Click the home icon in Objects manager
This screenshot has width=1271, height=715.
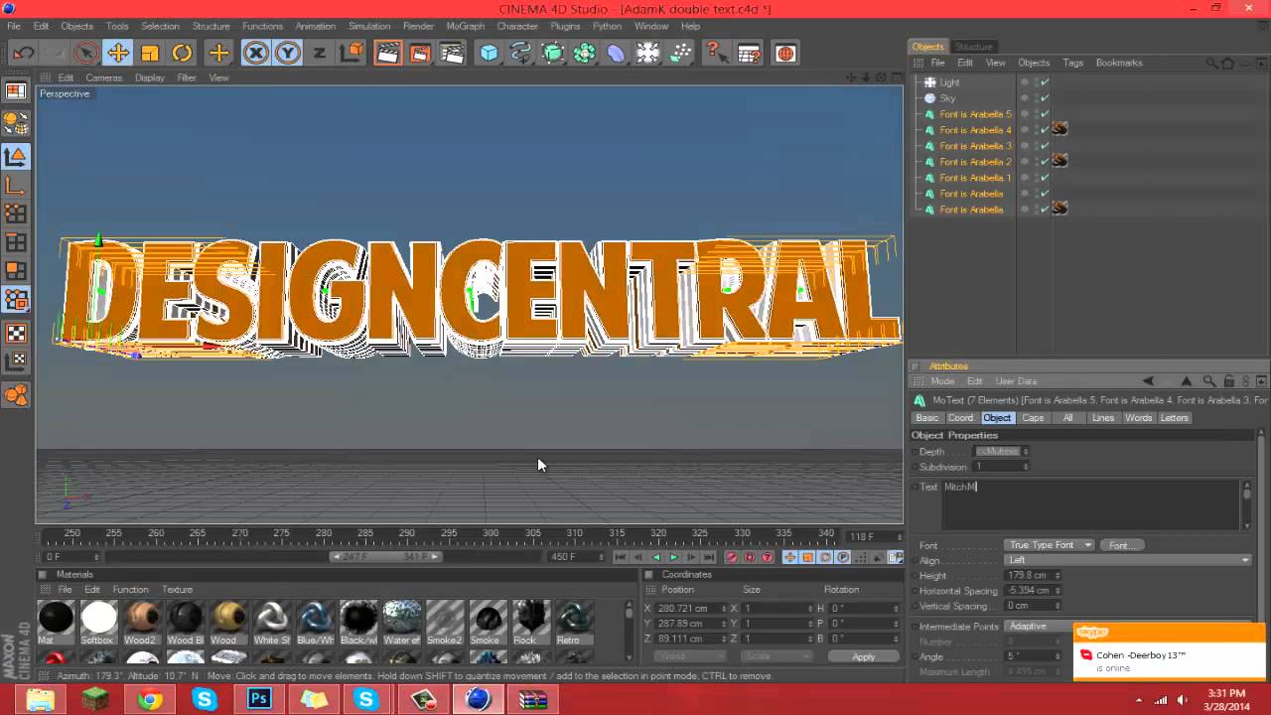pyautogui.click(x=1227, y=63)
